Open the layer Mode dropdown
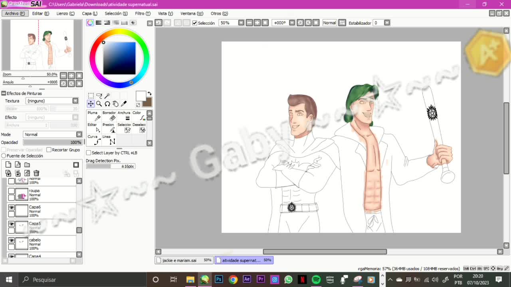 click(79, 134)
